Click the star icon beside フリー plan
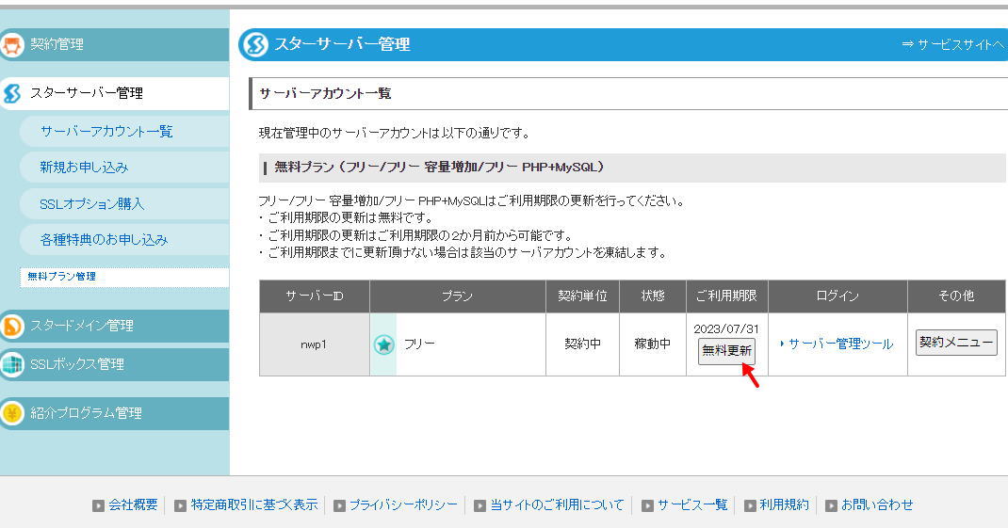Viewport: 1008px width, 528px height. pyautogui.click(x=384, y=344)
